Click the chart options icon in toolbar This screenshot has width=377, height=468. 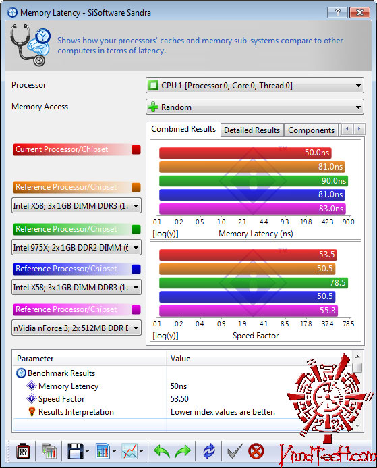[x=49, y=451]
